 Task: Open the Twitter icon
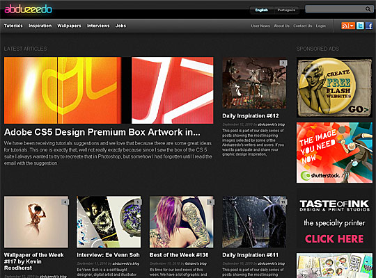pyautogui.click(x=360, y=26)
